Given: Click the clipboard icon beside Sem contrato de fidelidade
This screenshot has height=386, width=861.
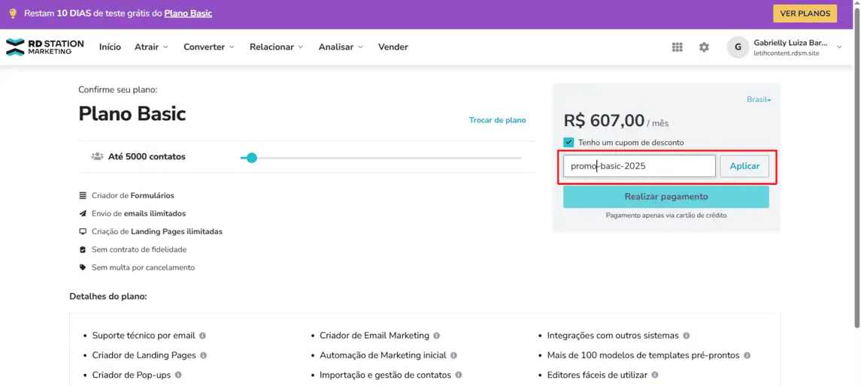Looking at the screenshot, I should point(83,249).
